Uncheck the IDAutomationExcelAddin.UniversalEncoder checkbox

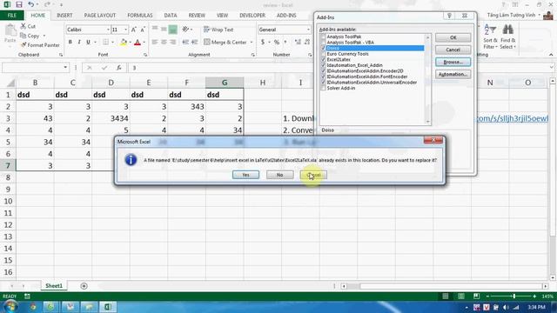pyautogui.click(x=323, y=83)
